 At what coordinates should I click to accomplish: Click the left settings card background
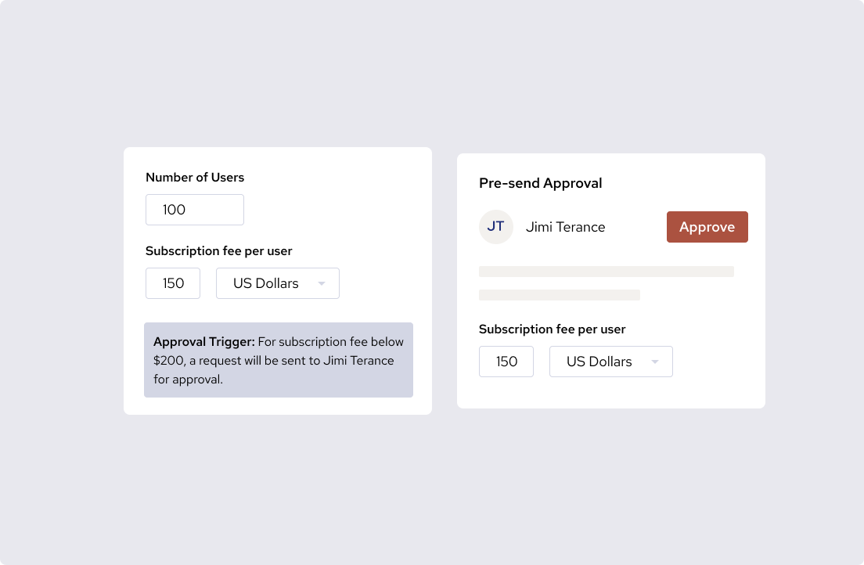coord(278,399)
